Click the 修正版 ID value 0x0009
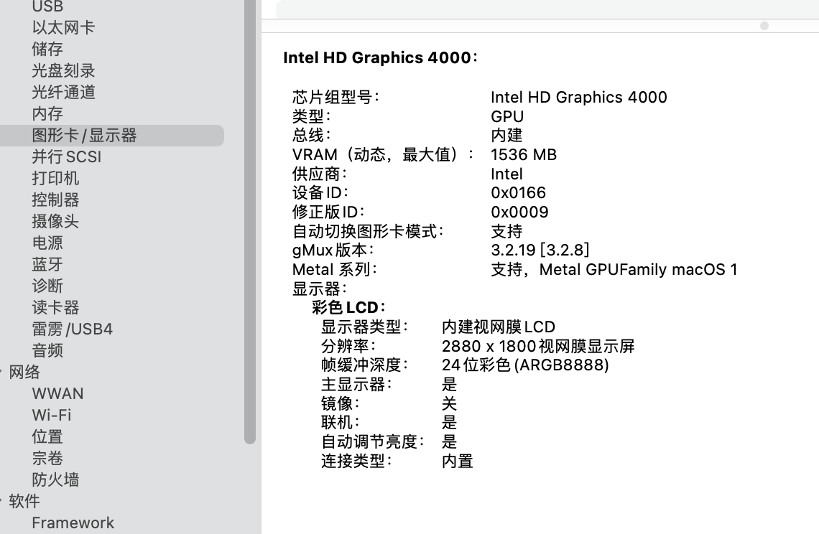Image resolution: width=819 pixels, height=534 pixels. (519, 212)
